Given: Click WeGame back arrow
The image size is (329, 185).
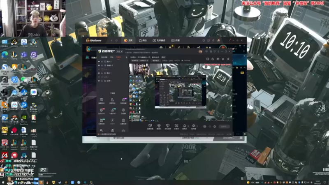Looking at the screenshot, I should [x=111, y=40].
